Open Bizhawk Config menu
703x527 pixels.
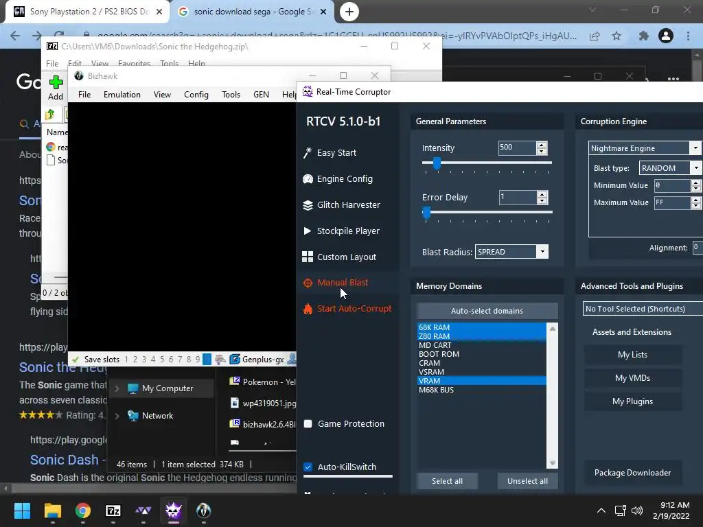click(196, 95)
